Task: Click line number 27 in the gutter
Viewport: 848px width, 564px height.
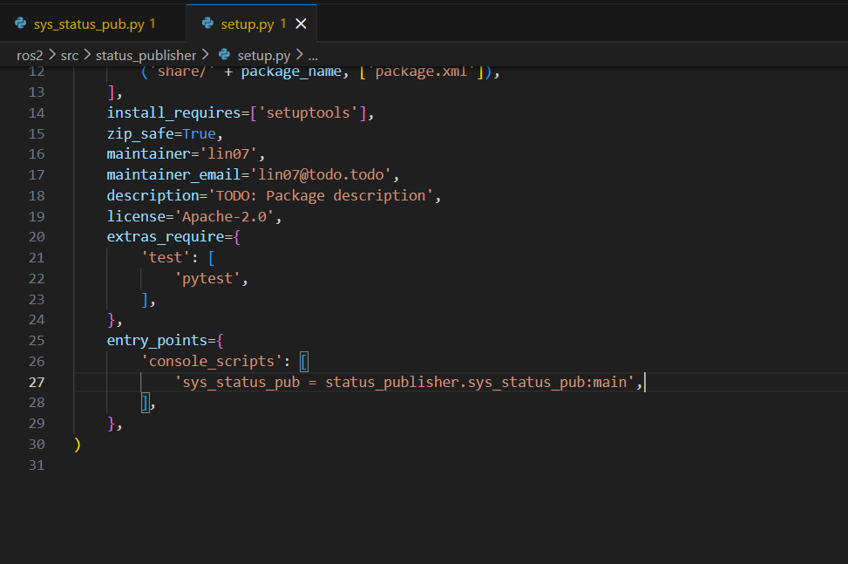Action: [x=37, y=383]
